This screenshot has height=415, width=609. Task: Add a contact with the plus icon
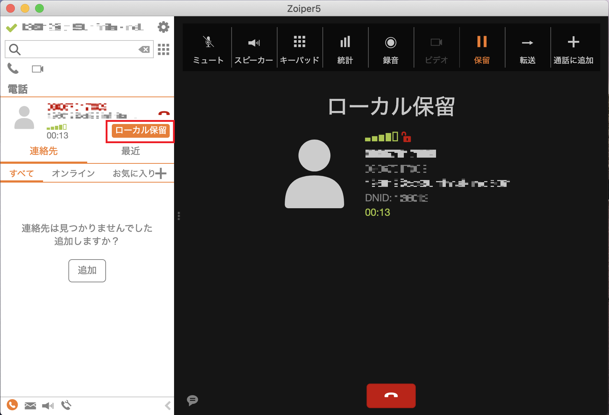pyautogui.click(x=161, y=174)
